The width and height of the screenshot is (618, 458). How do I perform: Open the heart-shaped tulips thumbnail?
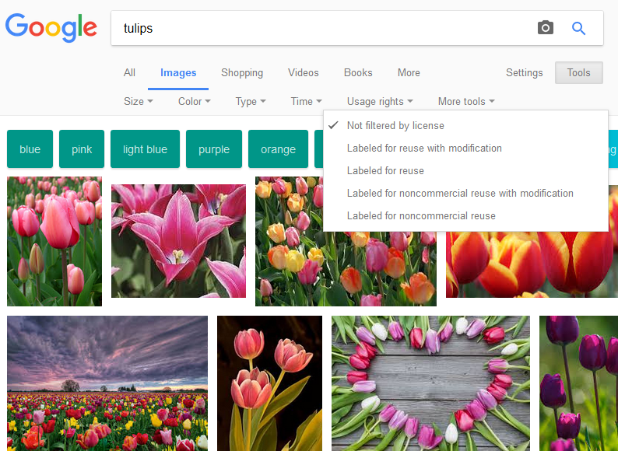coord(430,383)
